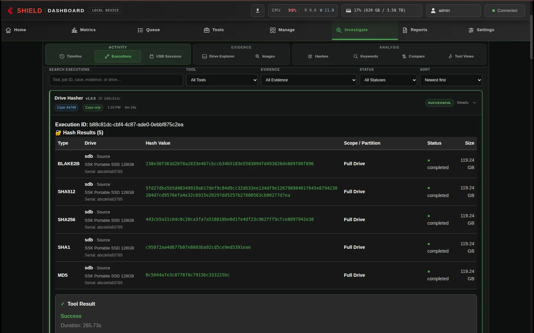The height and width of the screenshot is (333, 534).
Task: Click the SUCCESSFUL status badge
Action: 439,103
